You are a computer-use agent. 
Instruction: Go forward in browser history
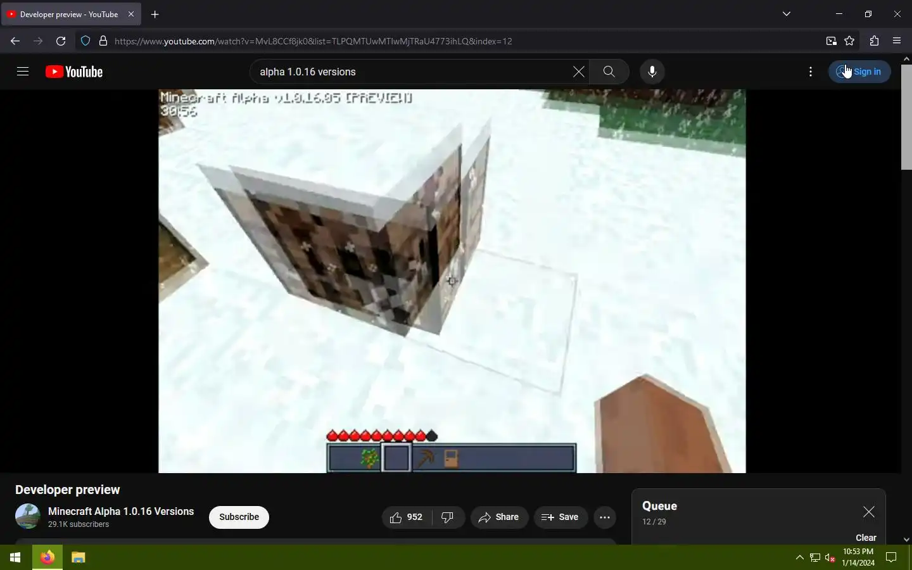coord(38,41)
